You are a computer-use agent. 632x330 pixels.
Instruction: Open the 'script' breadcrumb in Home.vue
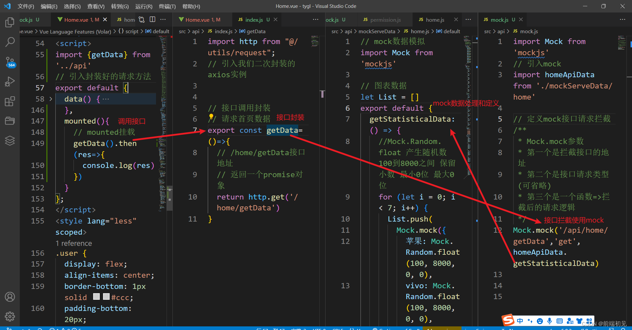128,32
